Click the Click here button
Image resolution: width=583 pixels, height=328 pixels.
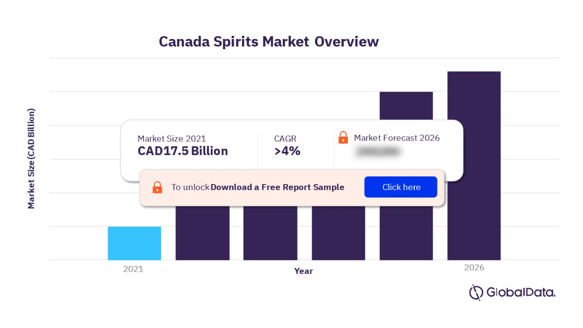[401, 187]
